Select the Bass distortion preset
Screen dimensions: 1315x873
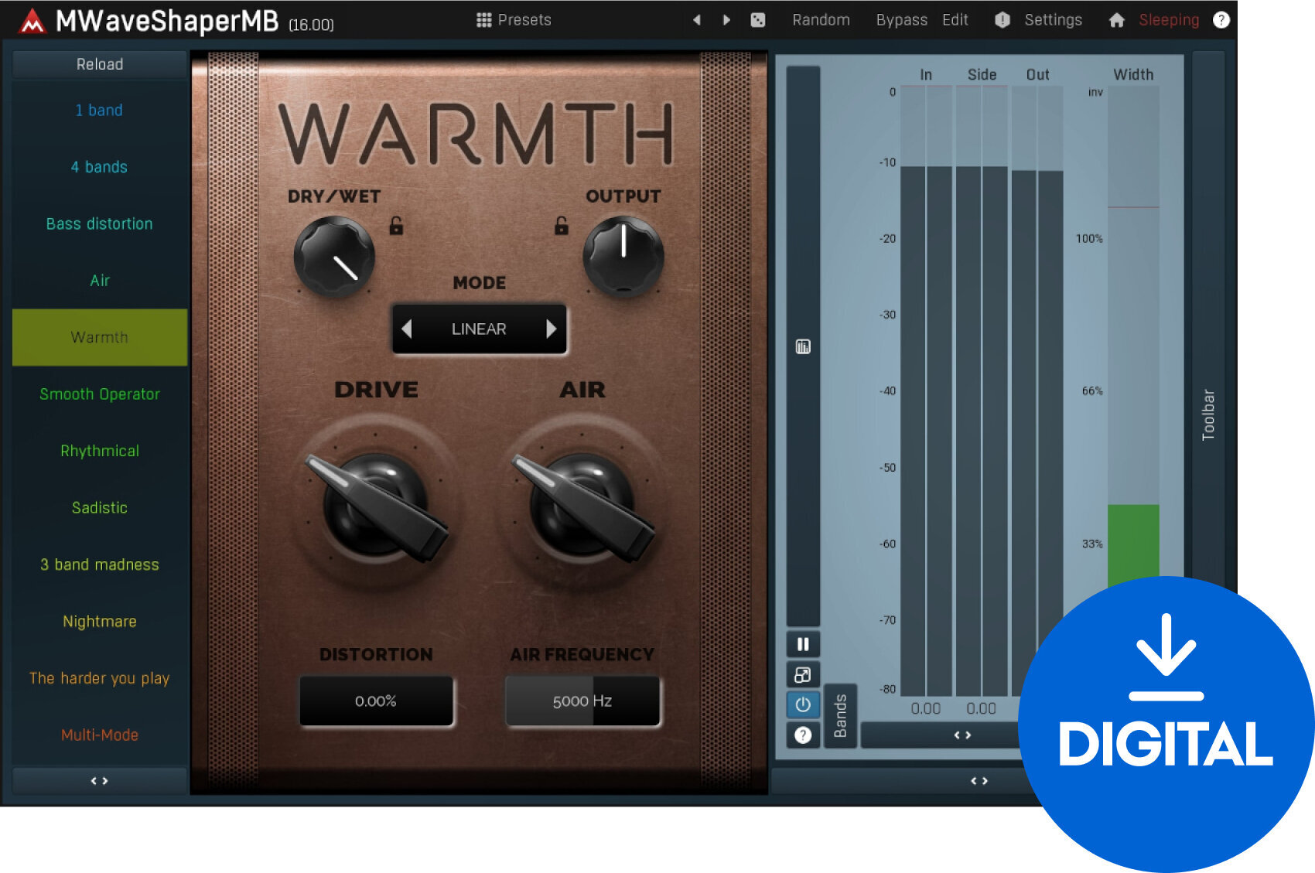coord(100,224)
